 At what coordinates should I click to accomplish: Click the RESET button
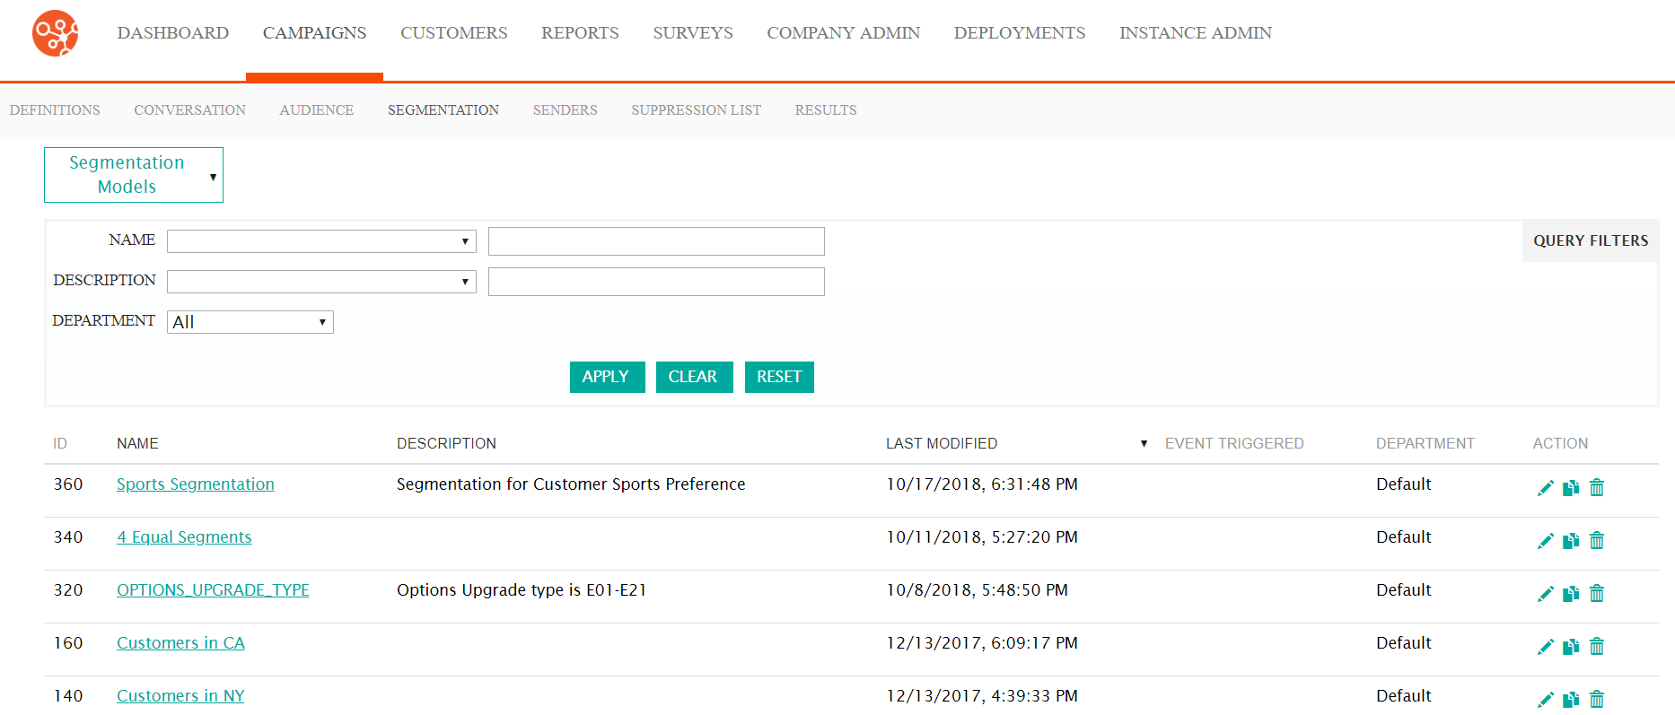click(779, 377)
